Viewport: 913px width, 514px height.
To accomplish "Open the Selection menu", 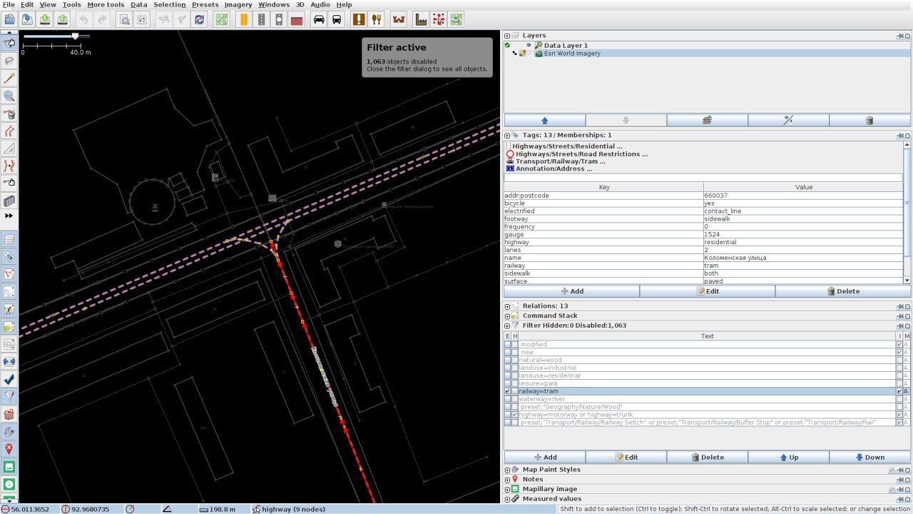I will tap(170, 4).
